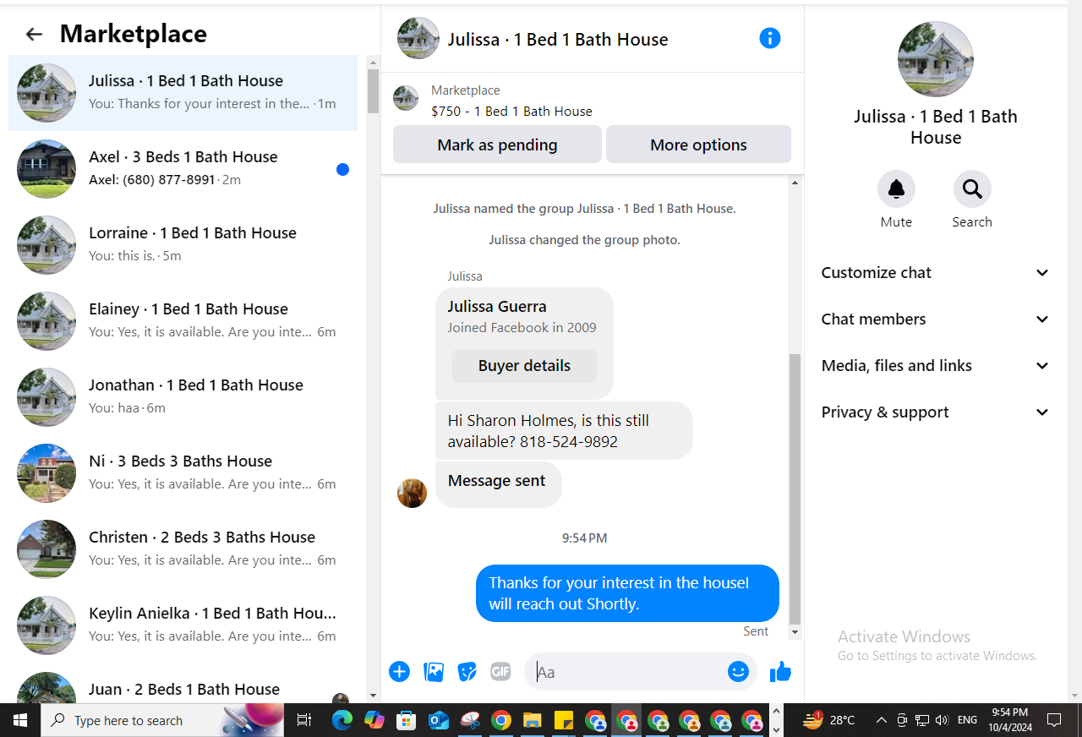Open the emoji picker in the message box
Screen dimensions: 1082x737
tap(738, 671)
